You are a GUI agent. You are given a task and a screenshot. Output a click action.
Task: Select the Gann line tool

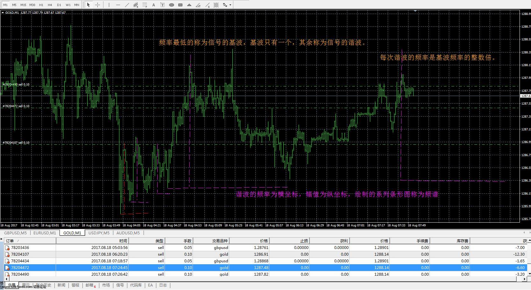(x=207, y=5)
